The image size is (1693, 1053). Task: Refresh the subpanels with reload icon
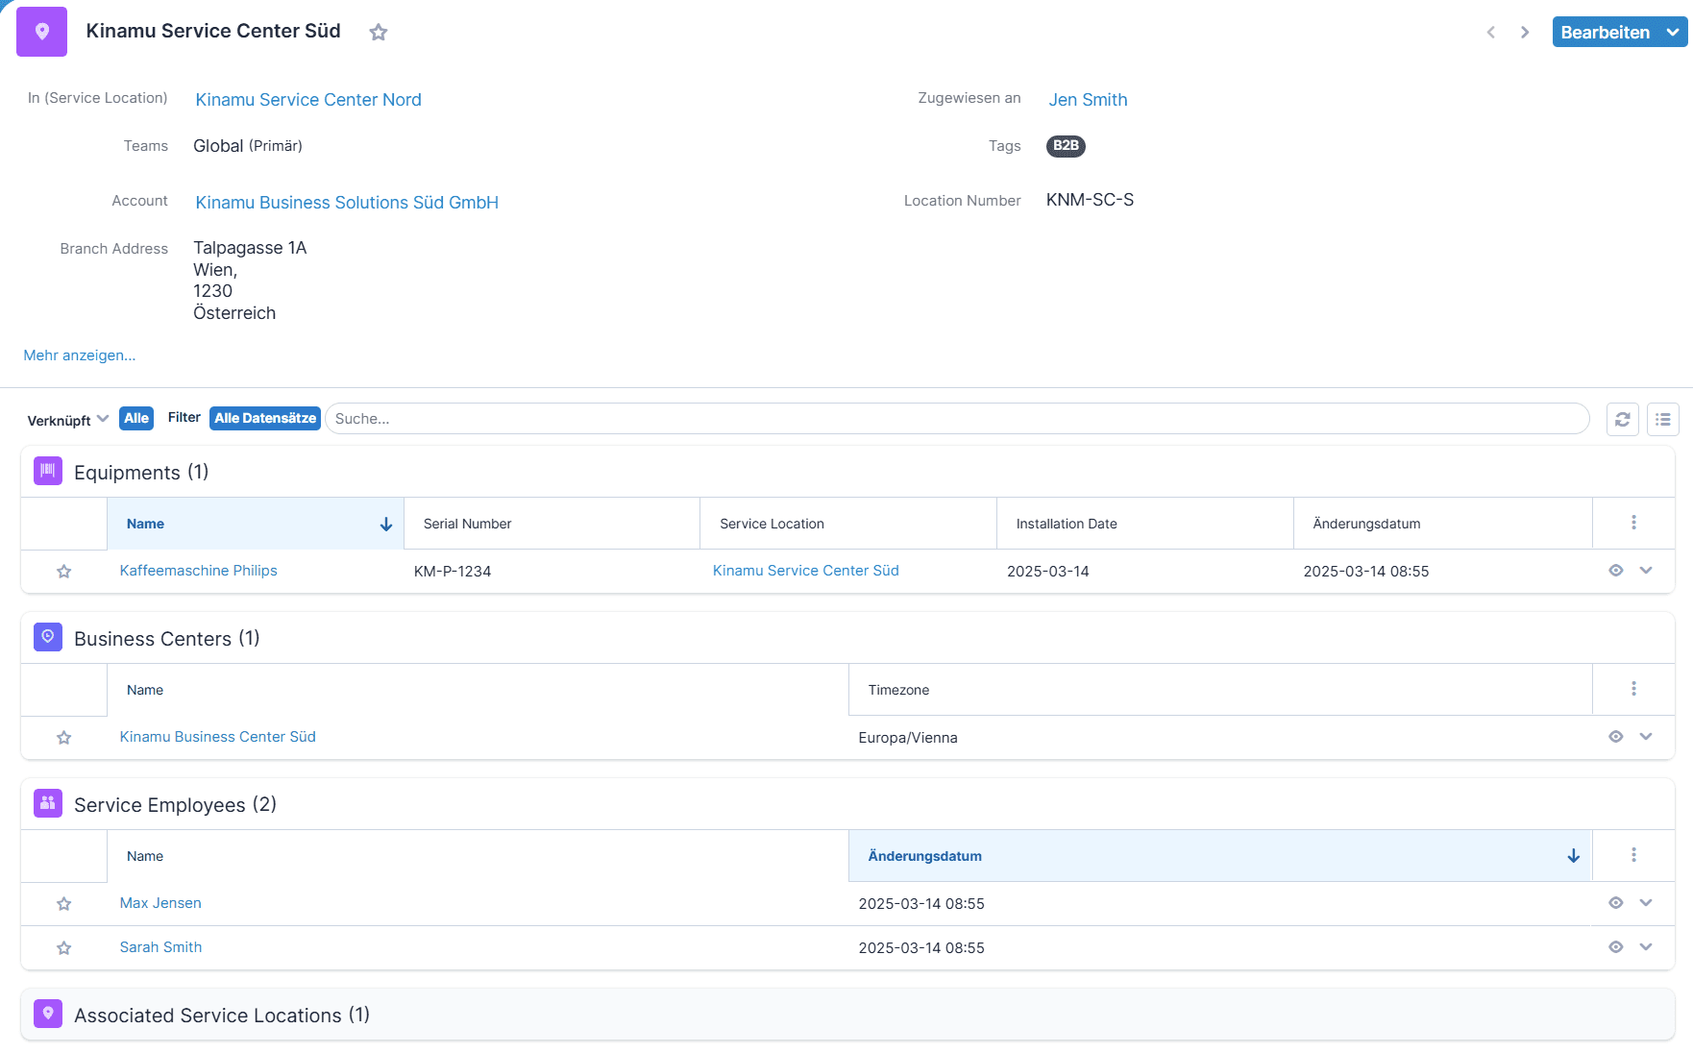pos(1623,419)
